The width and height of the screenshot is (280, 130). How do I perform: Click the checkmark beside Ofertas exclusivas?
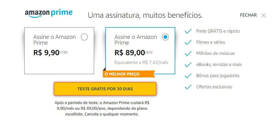click(x=188, y=87)
